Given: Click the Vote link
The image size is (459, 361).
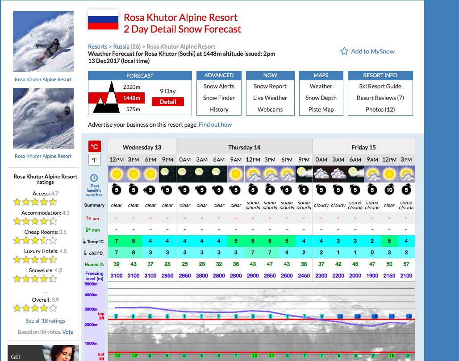Looking at the screenshot, I should coord(67,332).
